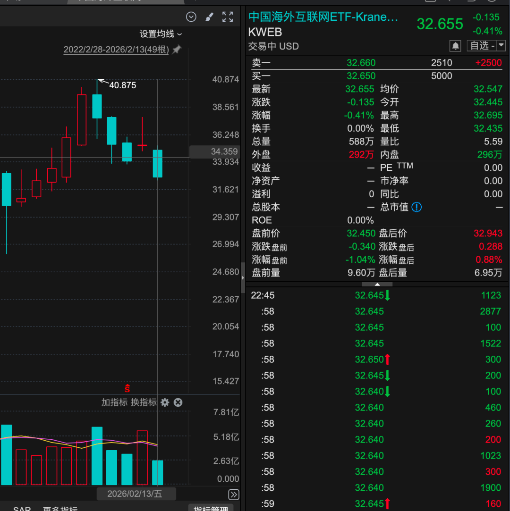This screenshot has height=511, width=510.
Task: Click the 盘后量 value 6.95万
Action: point(488,273)
